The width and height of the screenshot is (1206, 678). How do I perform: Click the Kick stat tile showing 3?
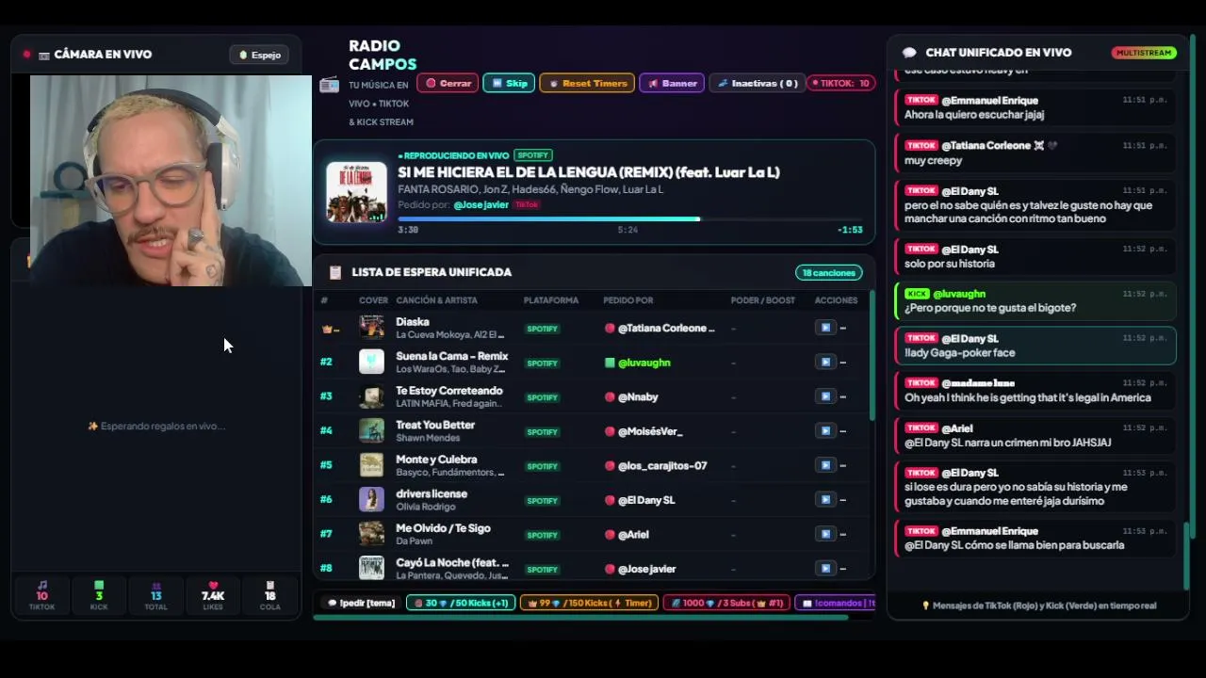(x=99, y=595)
